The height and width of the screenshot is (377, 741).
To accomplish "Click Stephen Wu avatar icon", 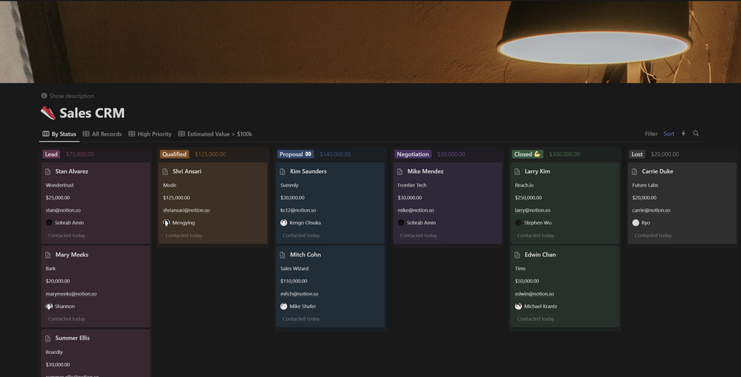I will (518, 223).
